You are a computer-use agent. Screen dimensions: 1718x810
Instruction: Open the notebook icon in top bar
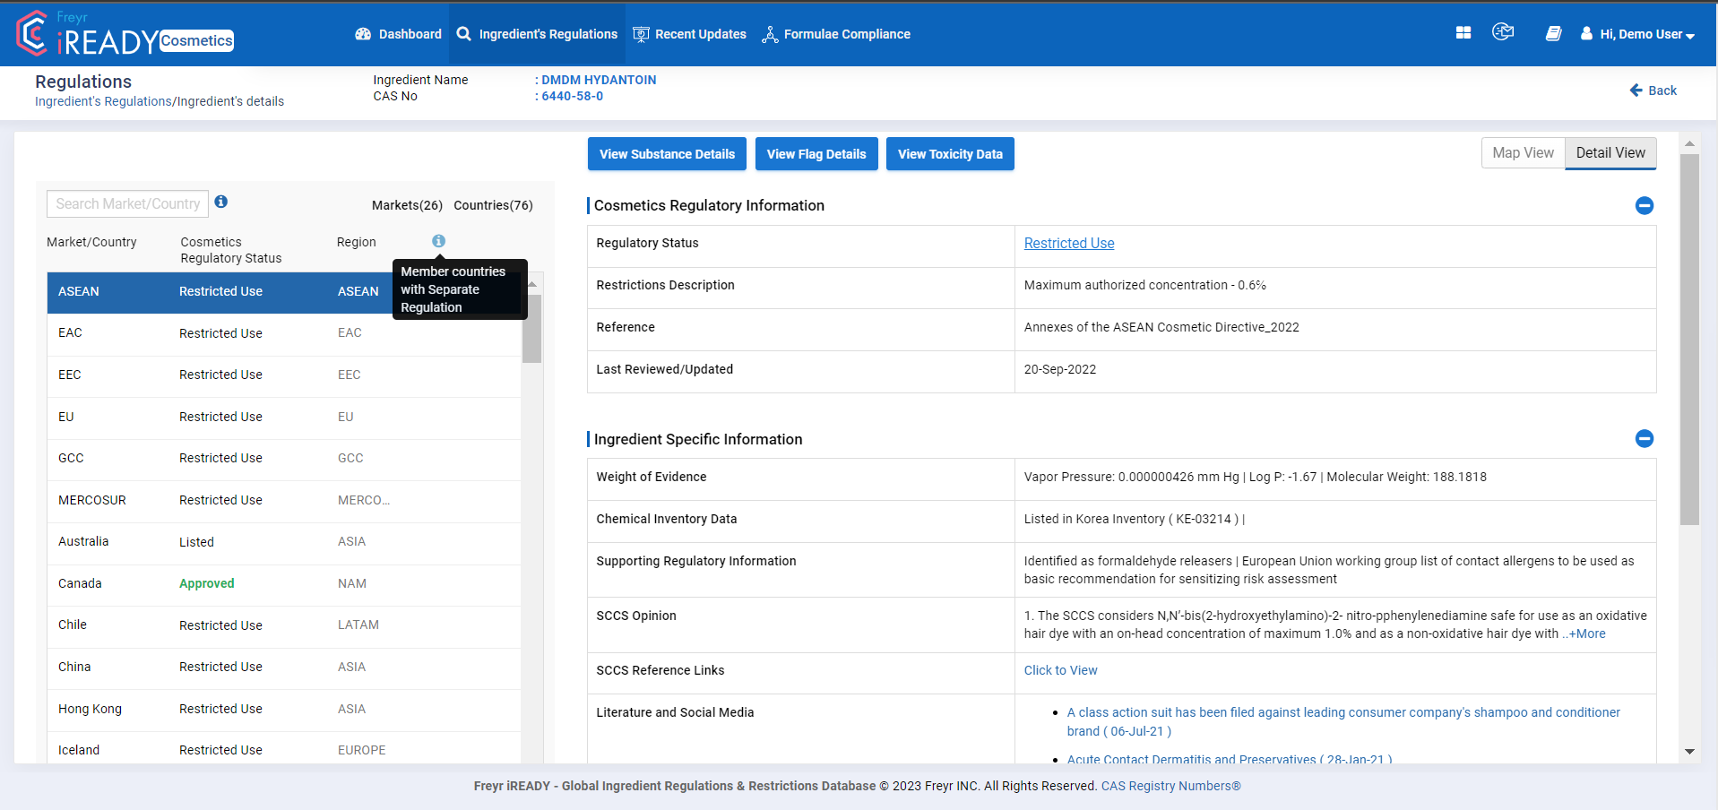click(x=1553, y=34)
